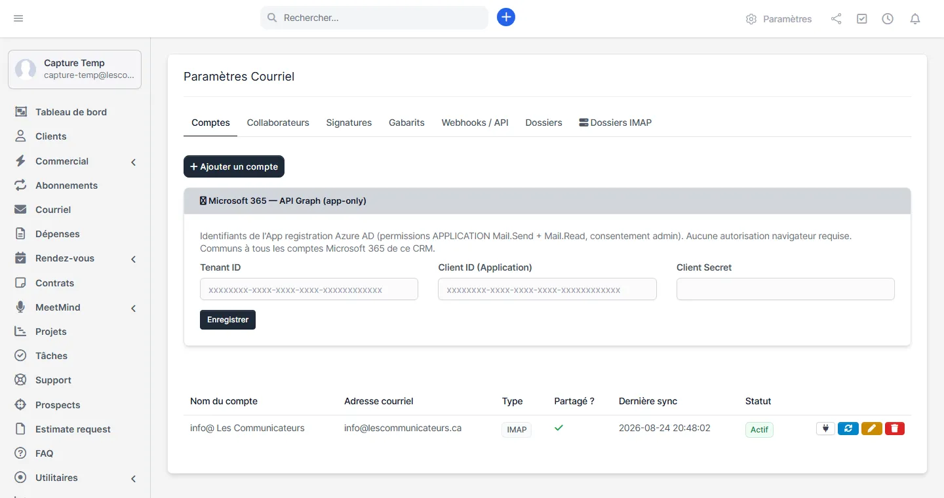Expand the Rendez-vous submenu chevron

133,259
